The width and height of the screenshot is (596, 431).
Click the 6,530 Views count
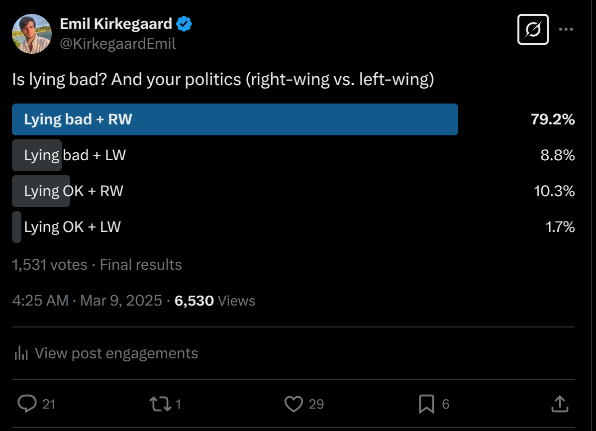click(x=215, y=301)
